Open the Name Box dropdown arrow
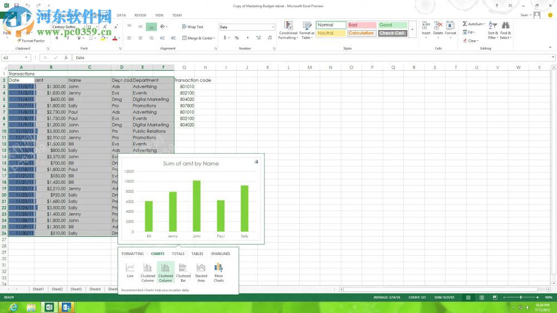This screenshot has width=557, height=313. (26, 57)
